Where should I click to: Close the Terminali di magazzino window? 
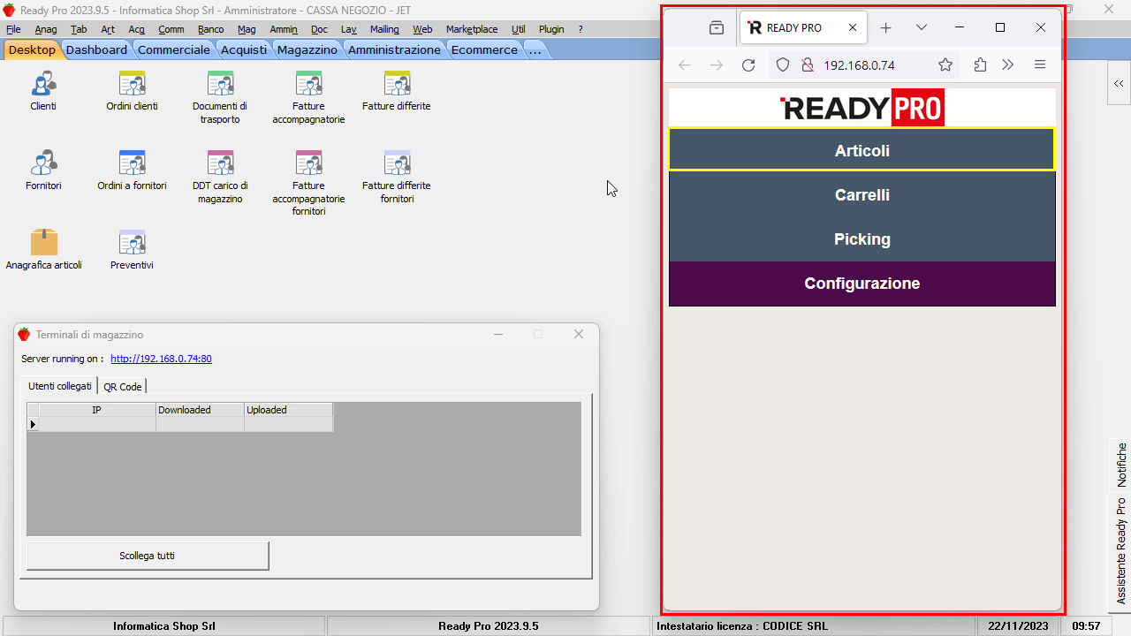(579, 334)
